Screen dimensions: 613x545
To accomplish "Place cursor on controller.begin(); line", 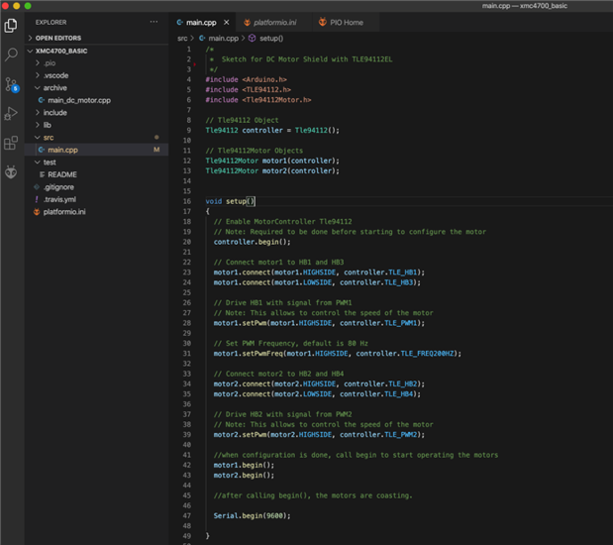I will [x=252, y=242].
